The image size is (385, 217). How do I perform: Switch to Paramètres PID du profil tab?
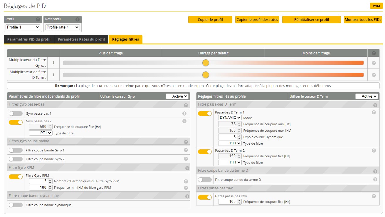(29, 39)
